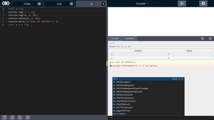The width and height of the screenshot is (214, 120).
Task: Format the code in the editor
Action: [x=28, y=117]
